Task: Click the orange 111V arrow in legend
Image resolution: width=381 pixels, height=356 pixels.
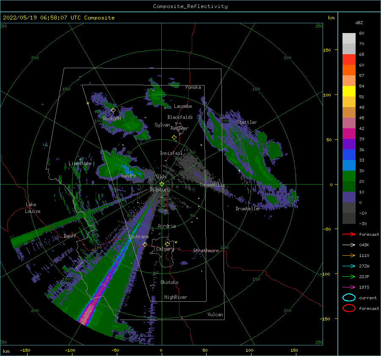Action: tap(349, 255)
